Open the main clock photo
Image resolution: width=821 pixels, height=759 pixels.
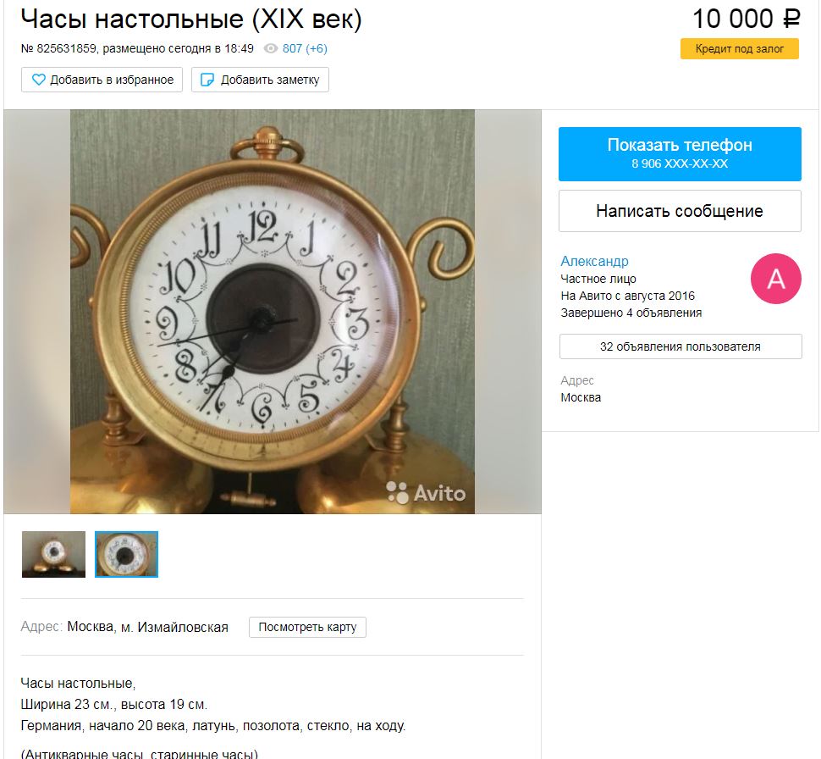click(x=273, y=312)
